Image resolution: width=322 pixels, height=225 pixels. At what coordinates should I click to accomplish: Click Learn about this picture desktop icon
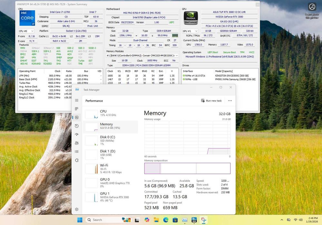point(312,11)
